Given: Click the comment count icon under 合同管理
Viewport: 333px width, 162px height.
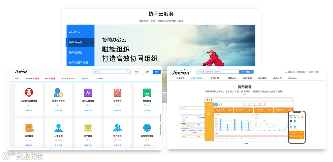Looking at the screenshot, I should pyautogui.click(x=27, y=140).
